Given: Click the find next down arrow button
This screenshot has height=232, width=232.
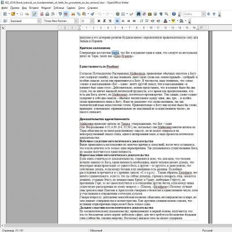Looking at the screenshot, I should click(208, 14).
